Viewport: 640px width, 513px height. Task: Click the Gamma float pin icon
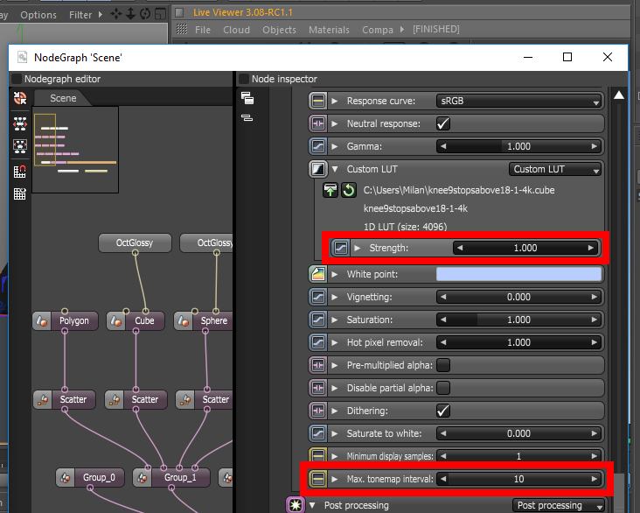click(x=318, y=146)
